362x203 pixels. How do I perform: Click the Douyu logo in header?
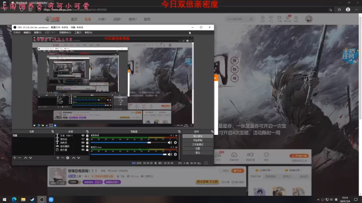[x=53, y=19]
